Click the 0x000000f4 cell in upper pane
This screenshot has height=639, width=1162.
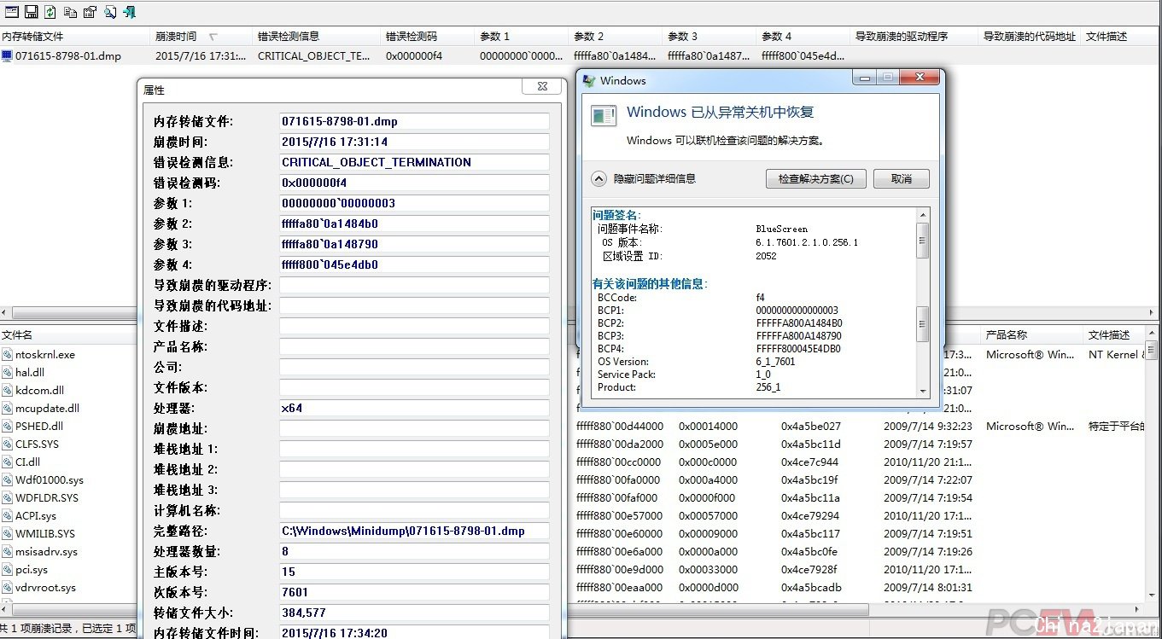coord(414,56)
